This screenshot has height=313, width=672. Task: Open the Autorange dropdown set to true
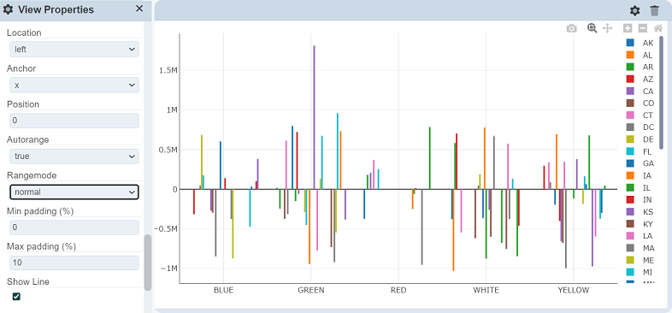[74, 156]
